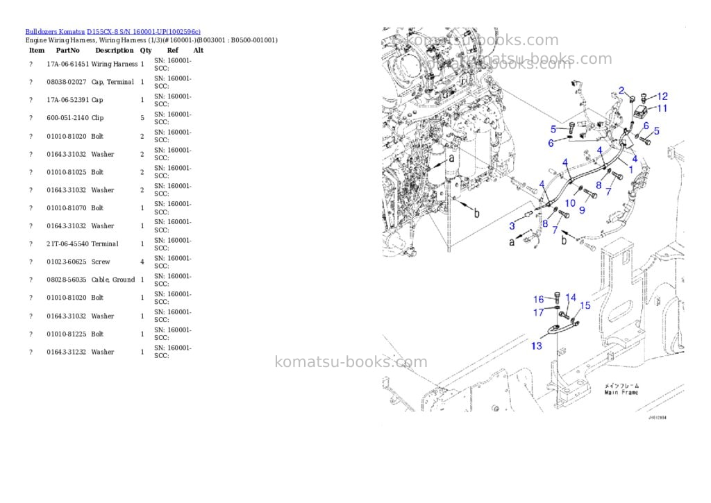The image size is (711, 503).
Task: Click callout number 2 on the diagram
Action: click(621, 91)
